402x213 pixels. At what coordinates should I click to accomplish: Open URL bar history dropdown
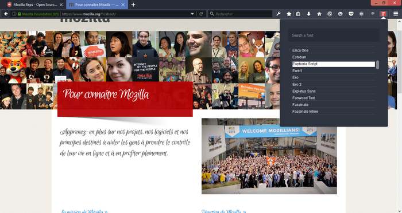[x=192, y=14]
